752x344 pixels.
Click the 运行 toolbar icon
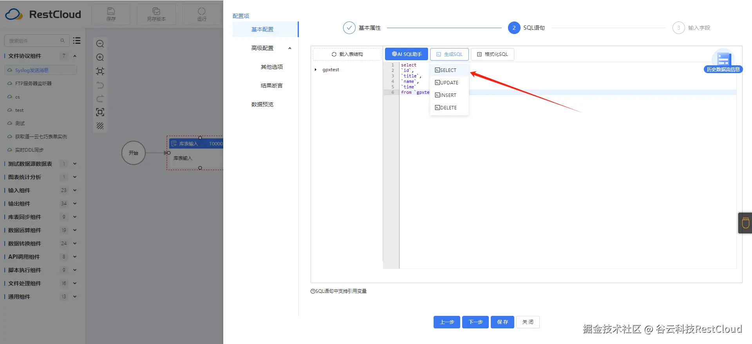pos(202,11)
